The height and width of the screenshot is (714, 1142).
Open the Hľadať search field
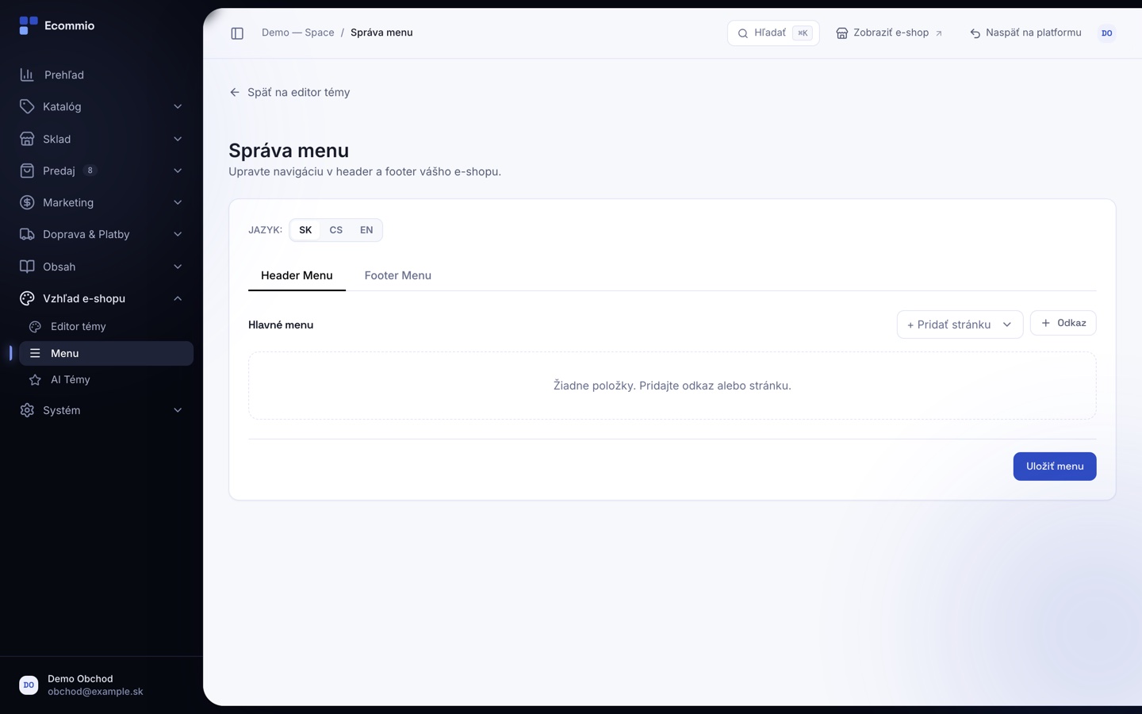pyautogui.click(x=773, y=33)
